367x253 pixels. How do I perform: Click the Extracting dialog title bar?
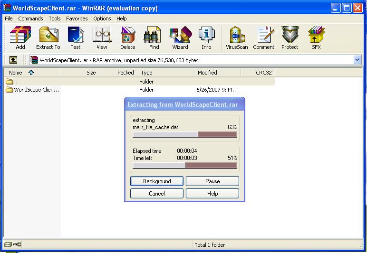184,104
